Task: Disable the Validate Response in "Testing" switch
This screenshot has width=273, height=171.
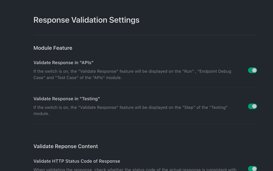Action: click(252, 106)
